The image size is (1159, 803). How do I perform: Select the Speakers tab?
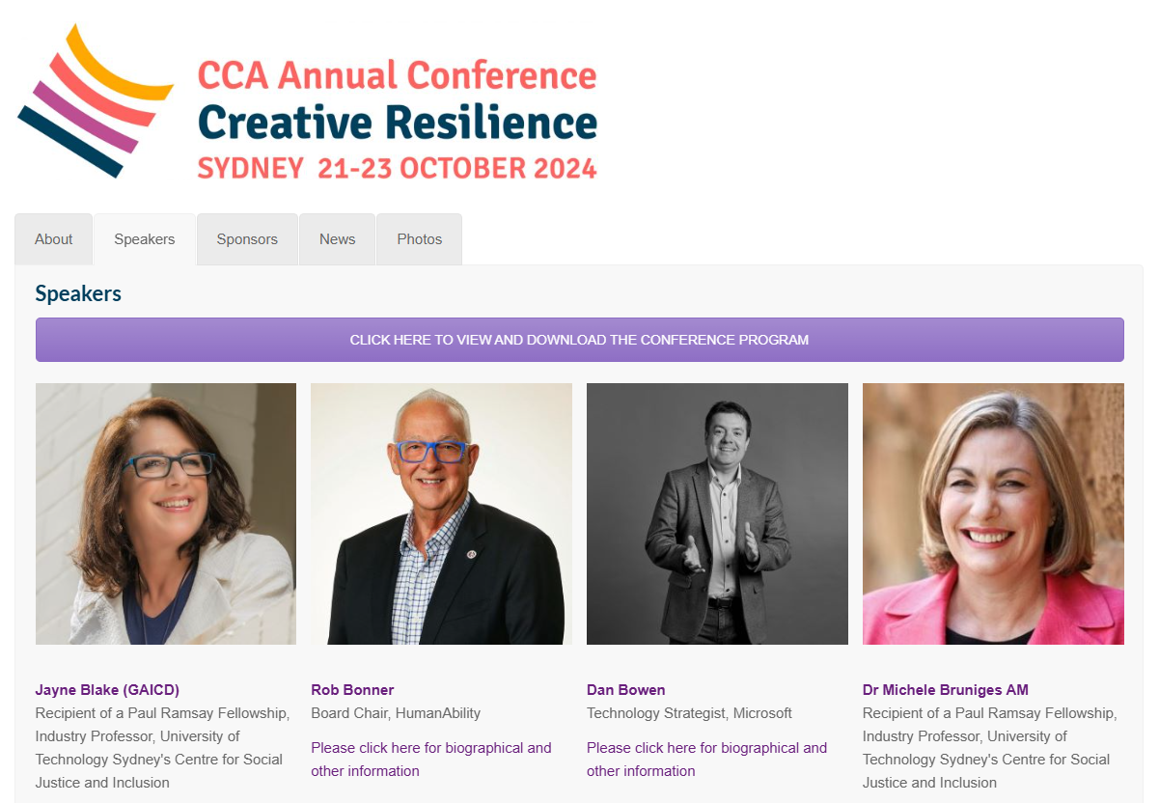coord(145,239)
